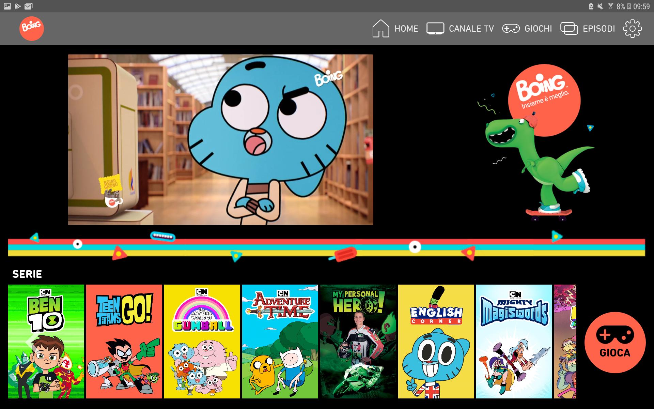Tap the Play Store notification icon
654x409 pixels.
click(18, 6)
